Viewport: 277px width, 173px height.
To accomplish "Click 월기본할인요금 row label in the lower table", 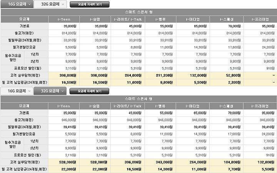I will [x=24, y=134].
